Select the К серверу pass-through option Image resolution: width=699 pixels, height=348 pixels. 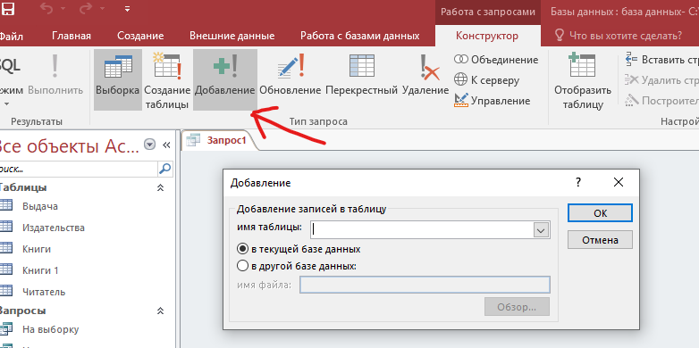[486, 80]
